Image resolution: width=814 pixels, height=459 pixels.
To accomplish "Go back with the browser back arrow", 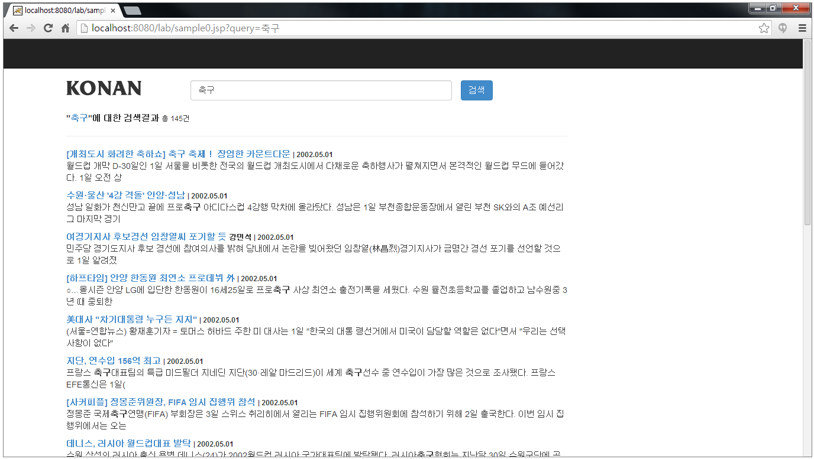I will click(x=14, y=28).
